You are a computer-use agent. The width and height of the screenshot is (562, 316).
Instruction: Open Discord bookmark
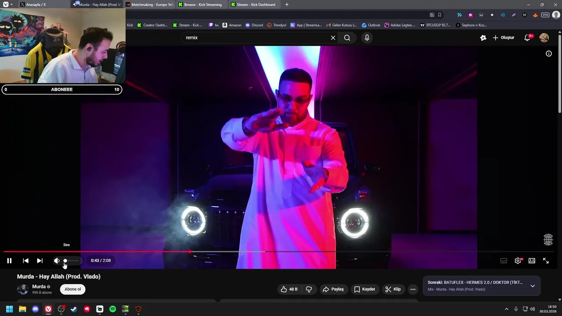pyautogui.click(x=254, y=25)
